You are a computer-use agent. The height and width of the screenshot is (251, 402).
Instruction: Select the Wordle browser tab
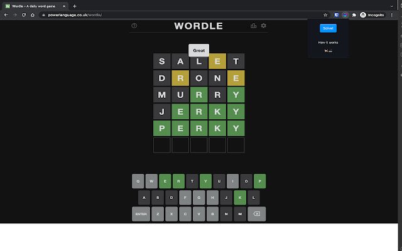36,6
